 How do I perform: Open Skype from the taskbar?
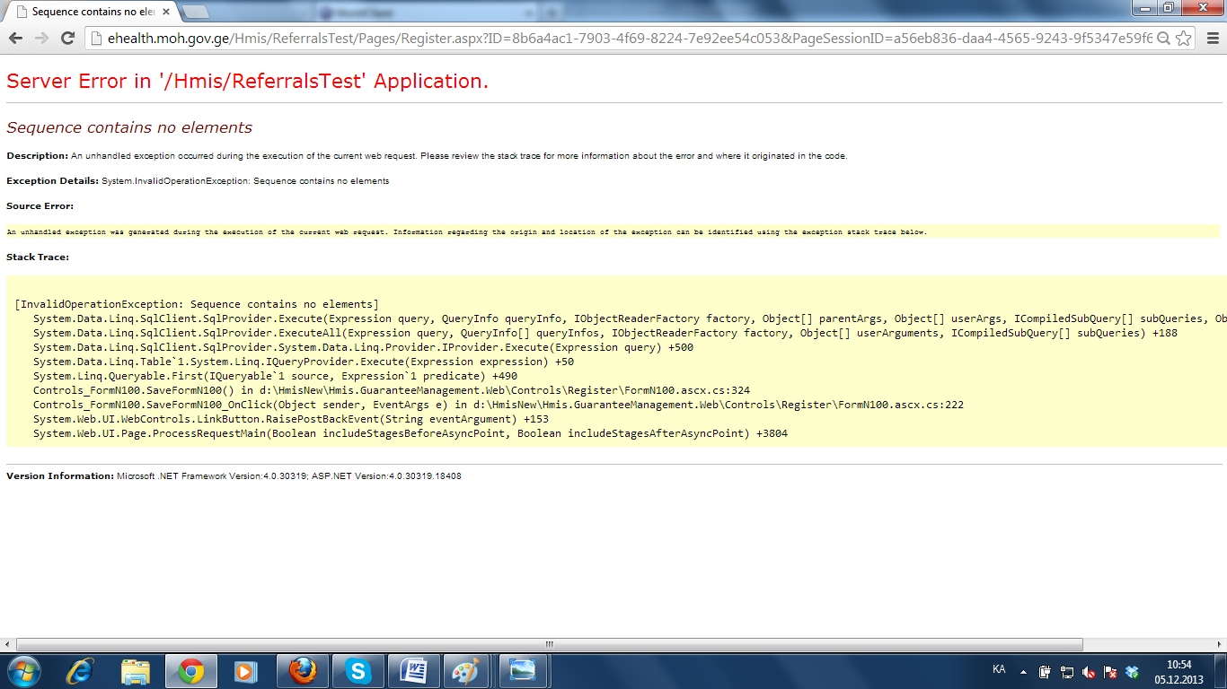coord(358,671)
